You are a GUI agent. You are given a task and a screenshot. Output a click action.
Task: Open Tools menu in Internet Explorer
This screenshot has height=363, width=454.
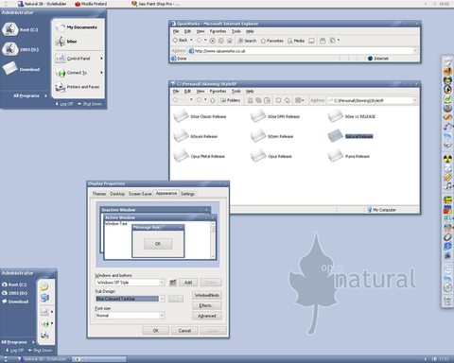point(236,31)
